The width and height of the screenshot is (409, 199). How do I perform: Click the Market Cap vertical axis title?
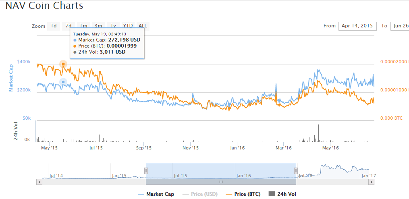(x=11, y=79)
